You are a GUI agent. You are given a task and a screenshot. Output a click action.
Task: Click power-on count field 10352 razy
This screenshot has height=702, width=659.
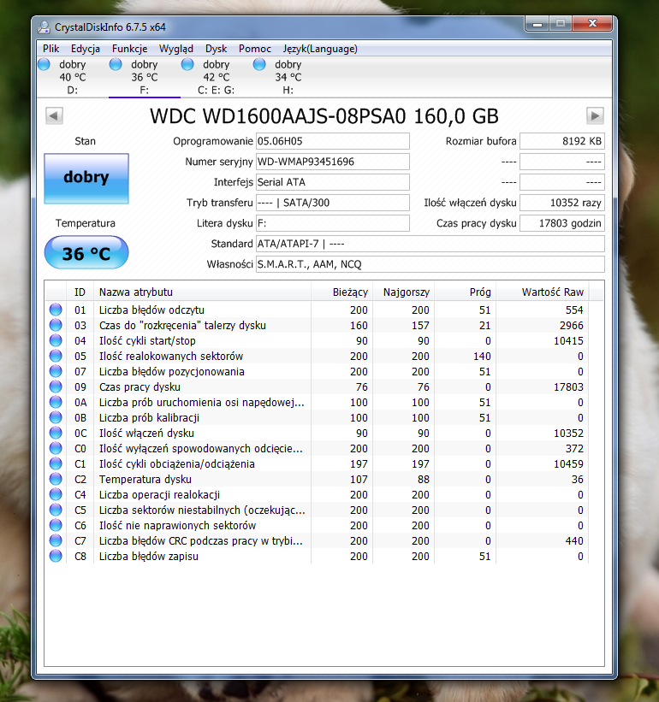pos(561,203)
